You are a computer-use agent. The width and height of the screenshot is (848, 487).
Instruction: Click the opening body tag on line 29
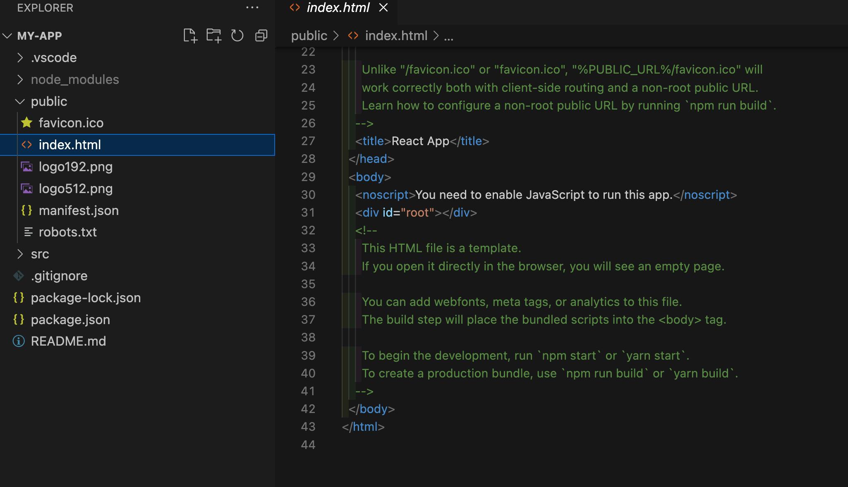pyautogui.click(x=370, y=177)
